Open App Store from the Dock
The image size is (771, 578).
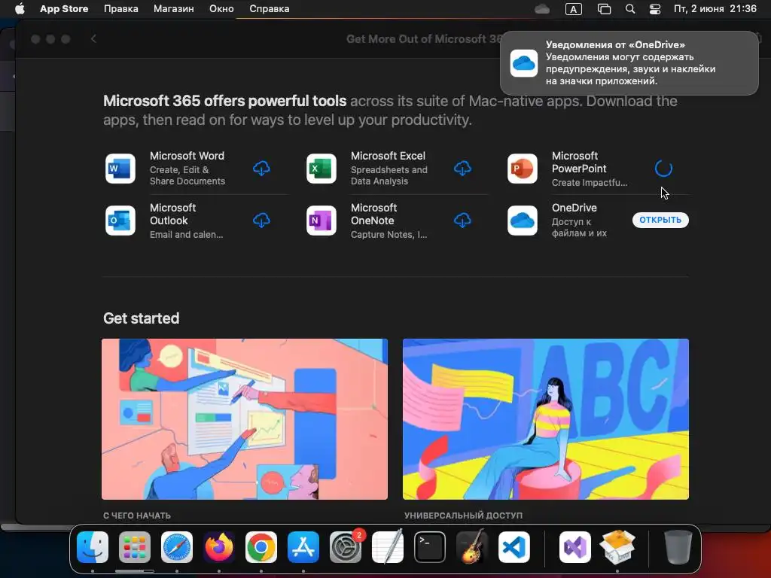click(x=303, y=547)
